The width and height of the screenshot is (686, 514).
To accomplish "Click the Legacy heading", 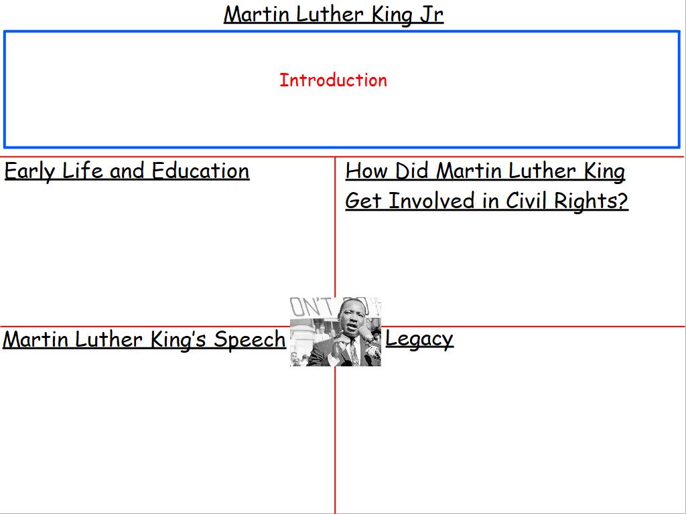I will point(419,339).
